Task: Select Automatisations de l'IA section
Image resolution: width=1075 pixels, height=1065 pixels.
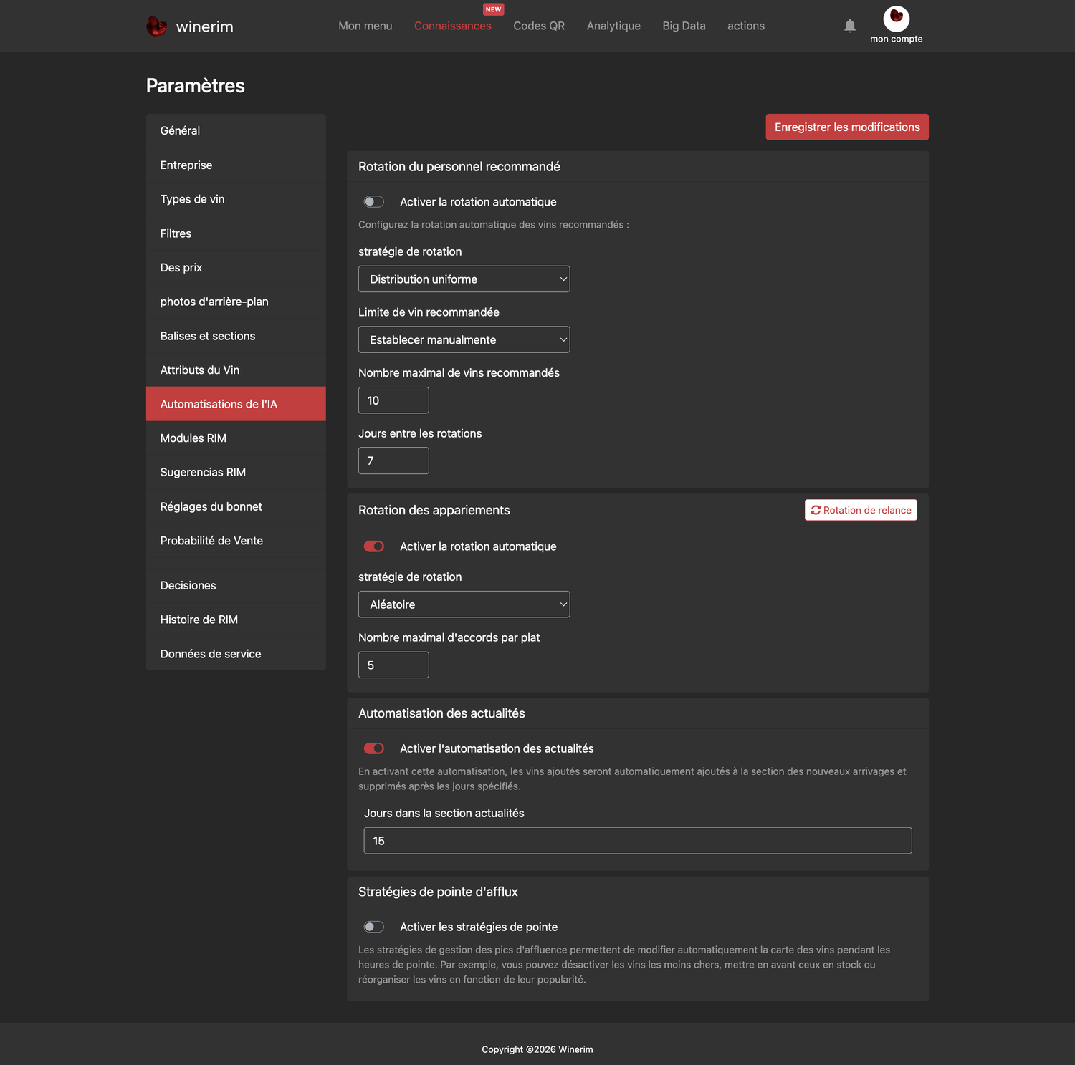Action: pyautogui.click(x=236, y=404)
